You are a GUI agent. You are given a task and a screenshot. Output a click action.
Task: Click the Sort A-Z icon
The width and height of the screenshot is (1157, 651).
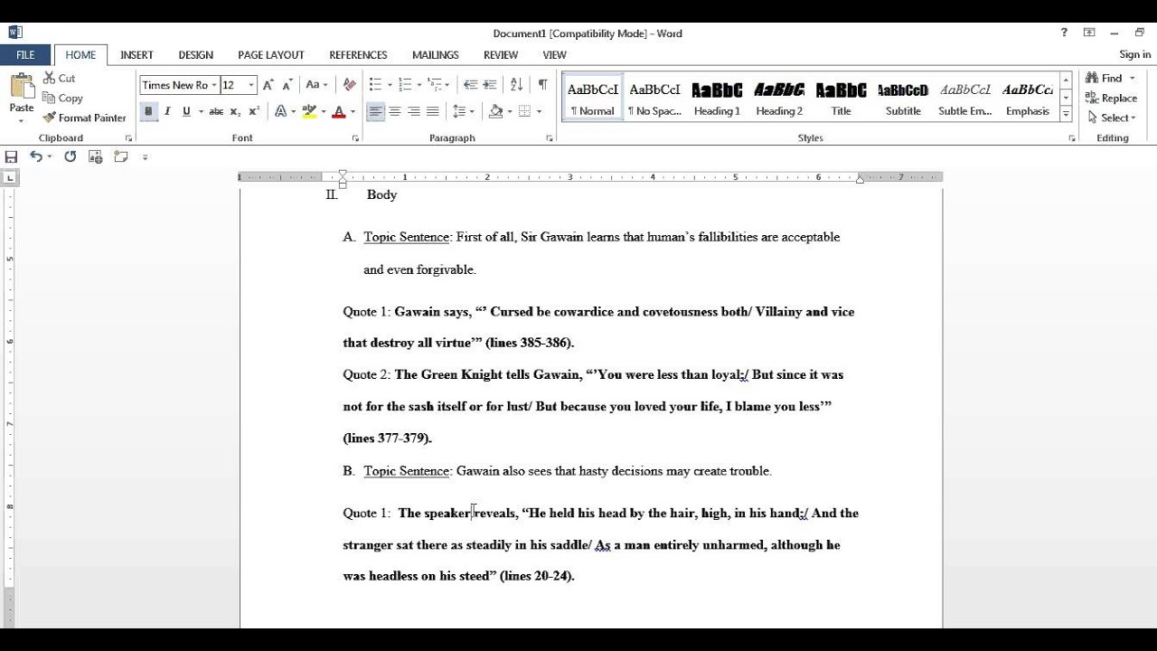(x=516, y=85)
